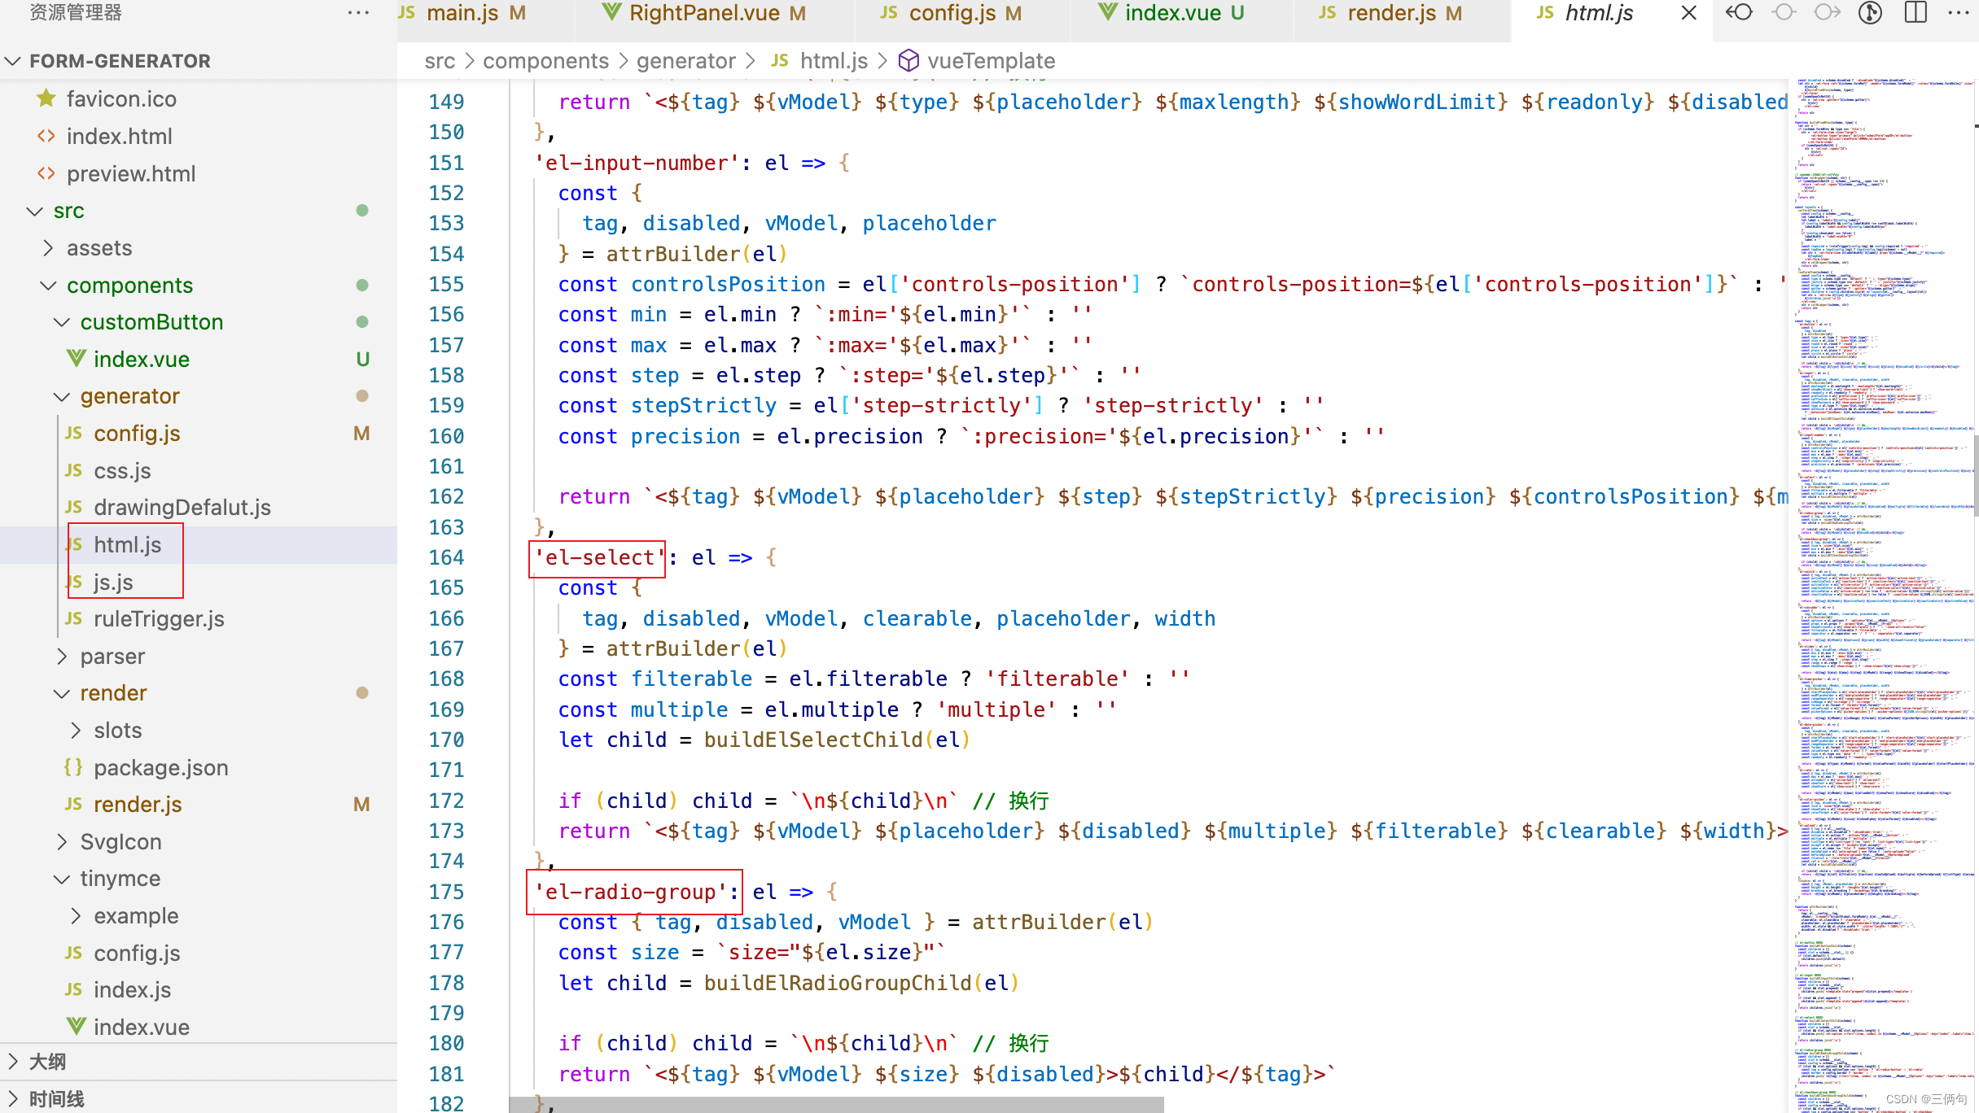Click buildElRadioGroupChild call on line 178
Screen dimensions: 1979x1113
coord(837,984)
